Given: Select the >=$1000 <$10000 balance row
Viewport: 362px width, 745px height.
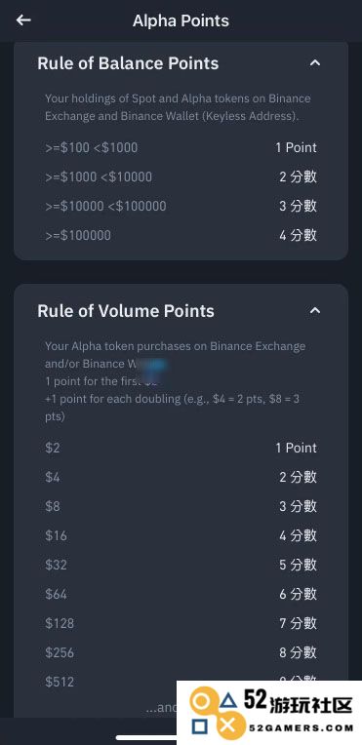Looking at the screenshot, I should coord(181,177).
